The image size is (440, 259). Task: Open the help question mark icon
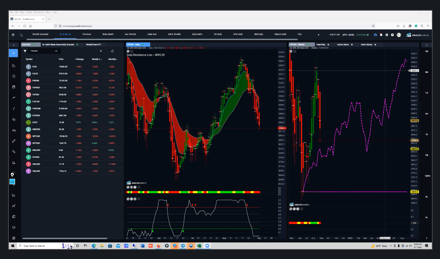[x=392, y=35]
